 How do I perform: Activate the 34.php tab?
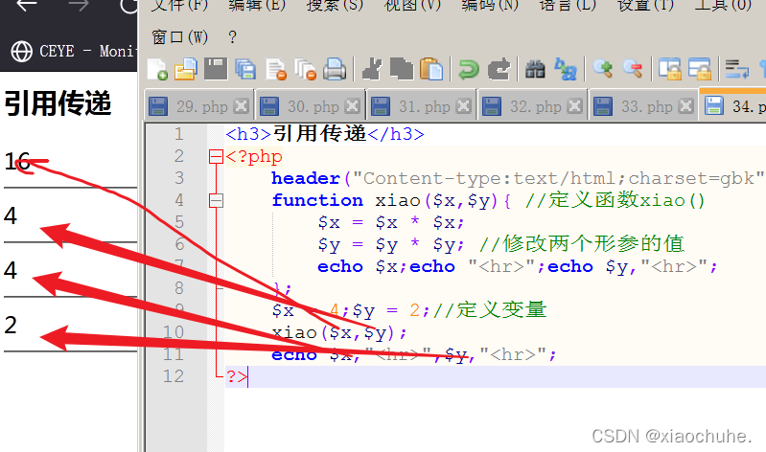(732, 105)
